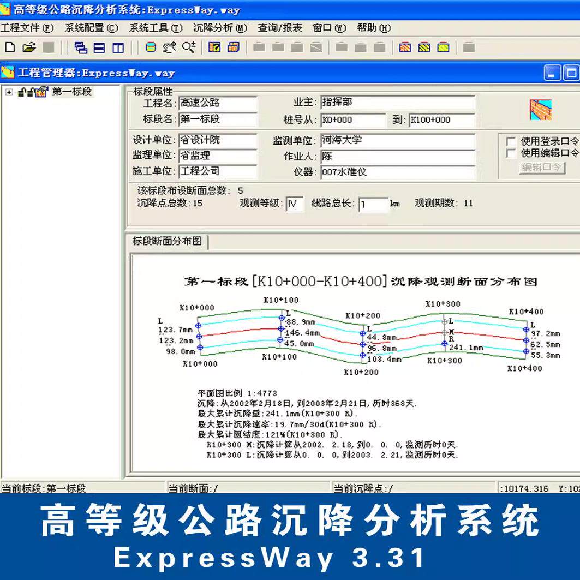
Task: Click the settlement point marker labeled 146.4mm
Action: pos(281,329)
